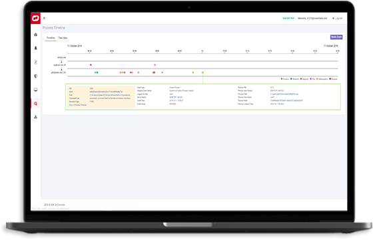Select the red magnifier investigation icon

coord(36,104)
